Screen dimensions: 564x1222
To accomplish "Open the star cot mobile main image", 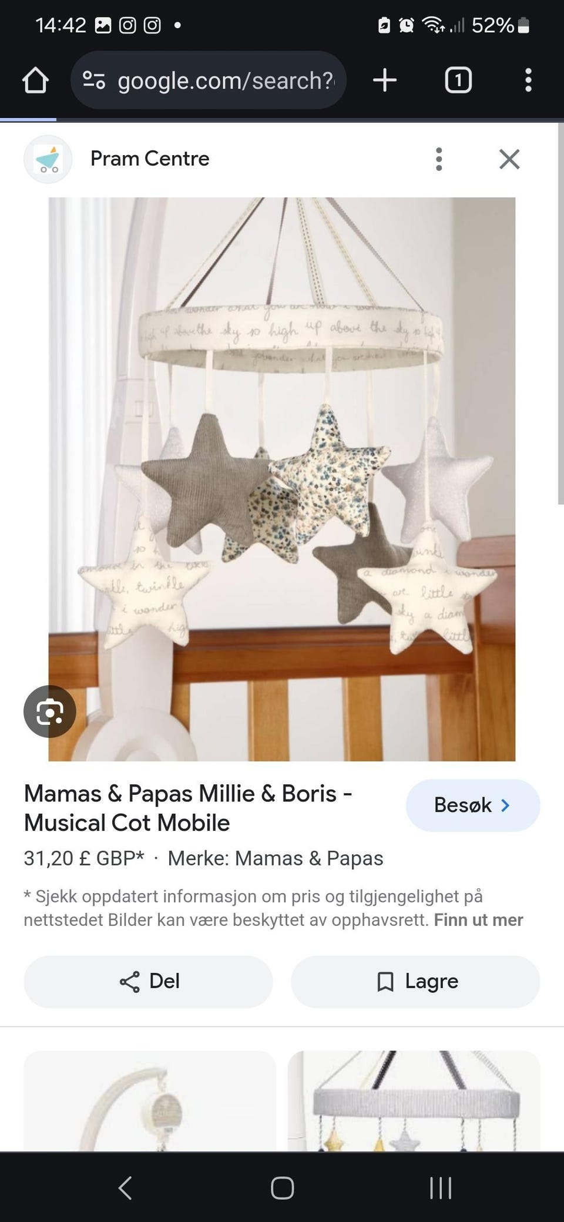I will [x=282, y=479].
